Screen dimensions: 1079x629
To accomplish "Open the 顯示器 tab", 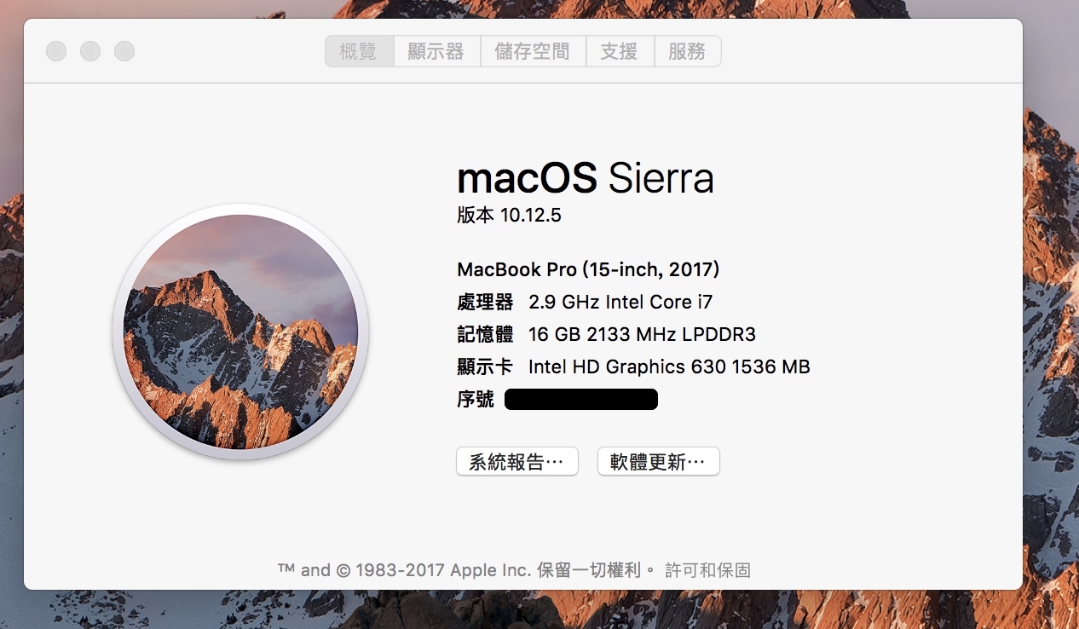I will click(436, 51).
